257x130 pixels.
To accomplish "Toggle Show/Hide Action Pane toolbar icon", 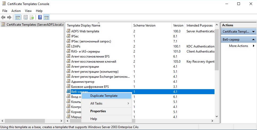I will [x=47, y=18].
